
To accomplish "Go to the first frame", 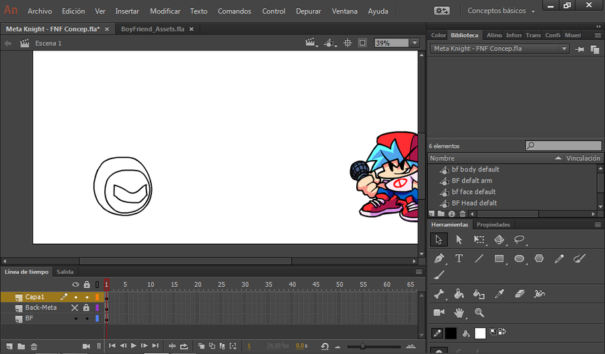I will (x=112, y=346).
